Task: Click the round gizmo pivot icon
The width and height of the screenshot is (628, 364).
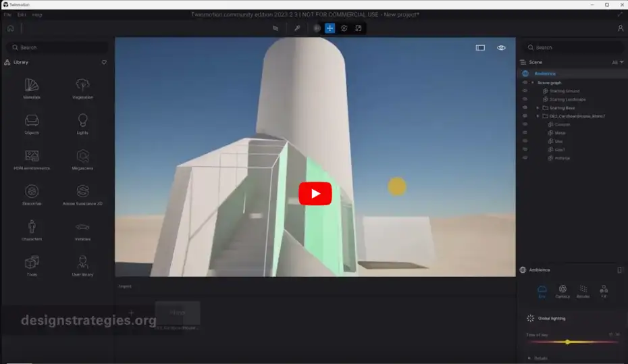Action: pyautogui.click(x=317, y=28)
